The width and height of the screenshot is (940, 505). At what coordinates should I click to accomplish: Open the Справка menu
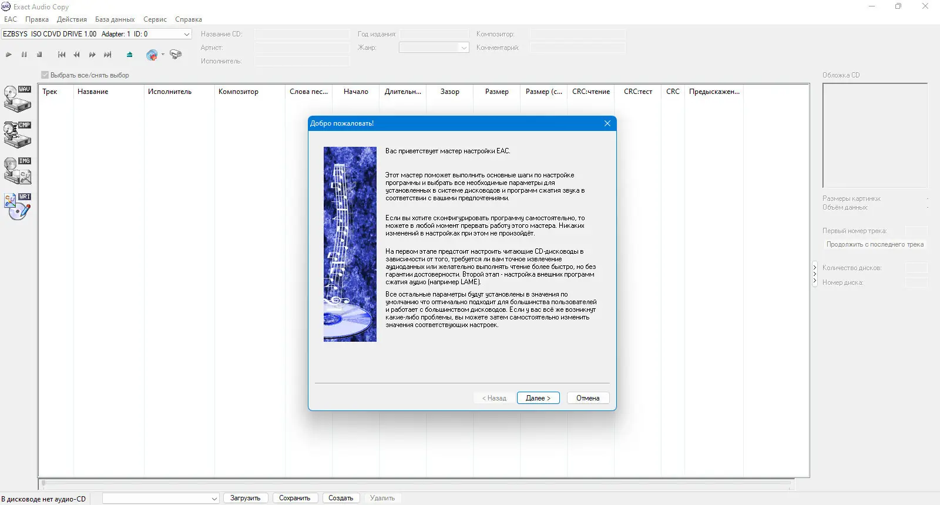point(189,19)
